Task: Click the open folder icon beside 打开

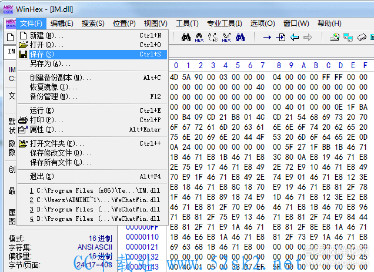Action: click(x=23, y=45)
